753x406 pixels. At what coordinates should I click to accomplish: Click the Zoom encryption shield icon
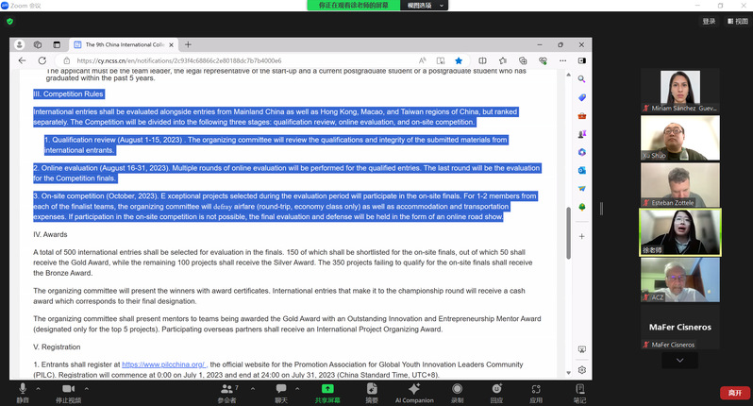click(10, 21)
